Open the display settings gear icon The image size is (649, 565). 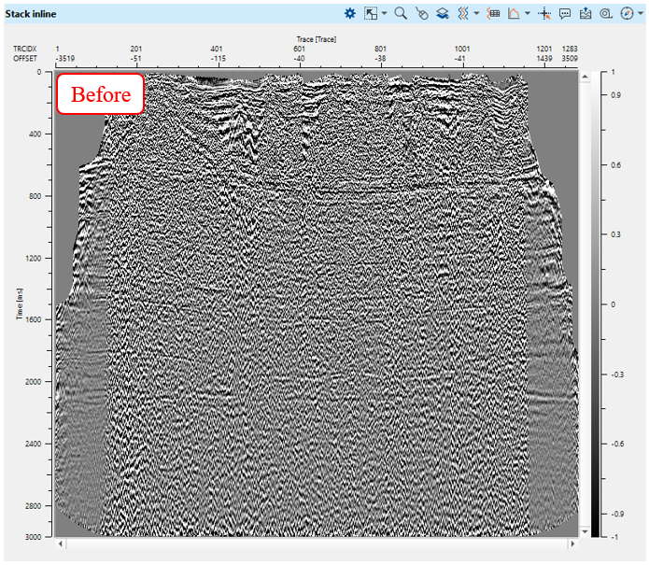tap(350, 13)
